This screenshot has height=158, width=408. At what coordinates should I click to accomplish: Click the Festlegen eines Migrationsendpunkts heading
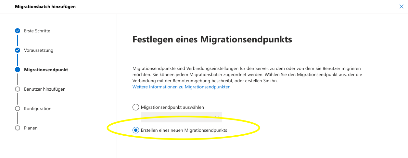point(212,40)
